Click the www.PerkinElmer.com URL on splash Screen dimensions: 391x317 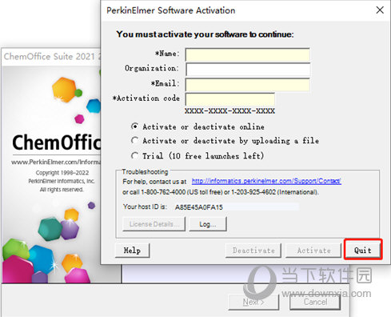coord(56,162)
